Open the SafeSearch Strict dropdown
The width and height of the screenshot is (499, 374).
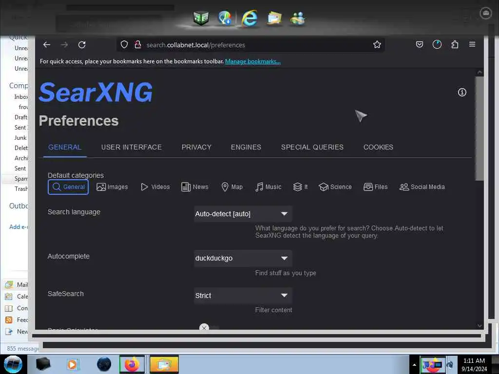(243, 296)
